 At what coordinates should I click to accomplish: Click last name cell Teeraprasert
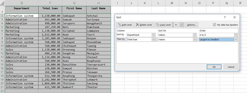pyautogui.click(x=99, y=65)
